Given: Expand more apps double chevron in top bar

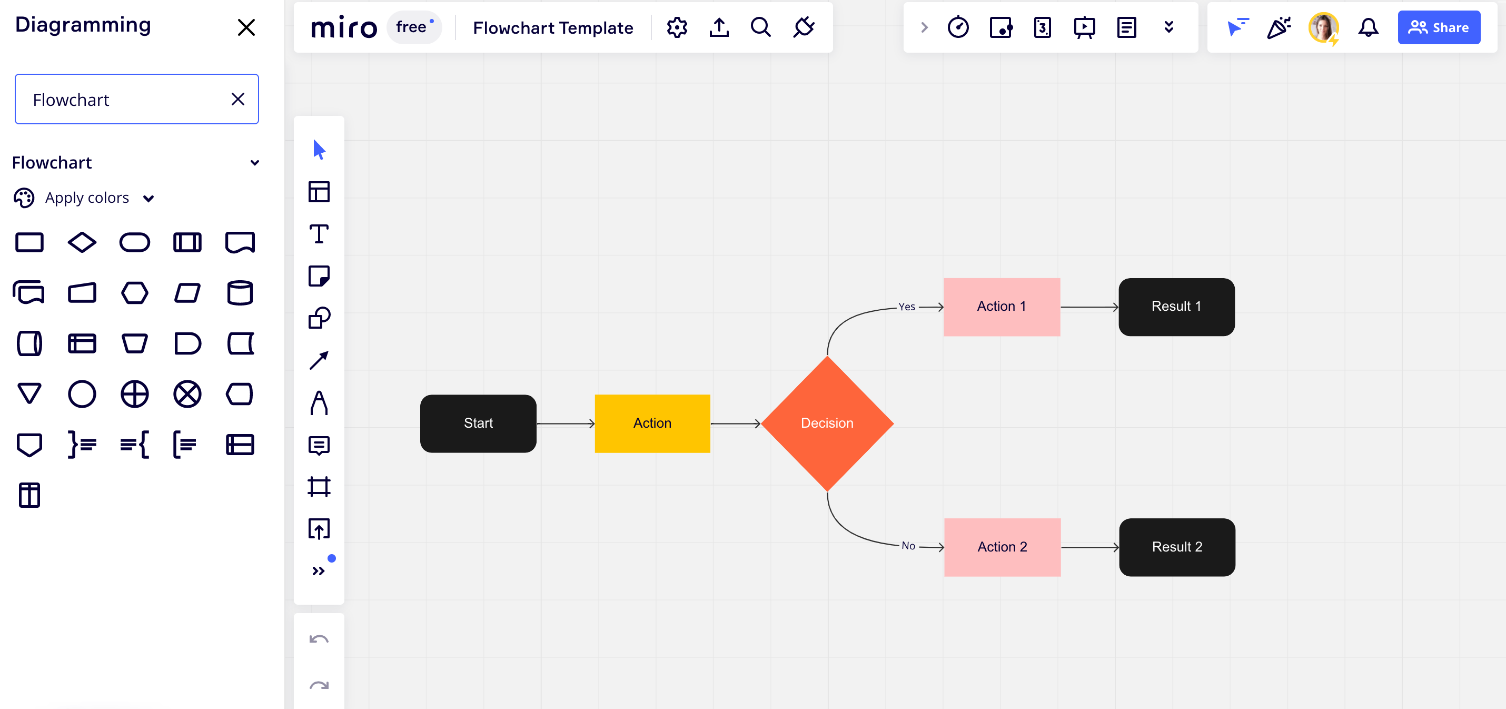Looking at the screenshot, I should [1168, 27].
